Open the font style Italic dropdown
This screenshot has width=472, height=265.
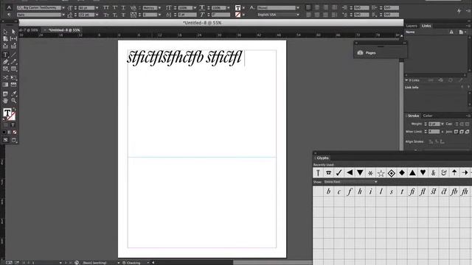pos(63,15)
